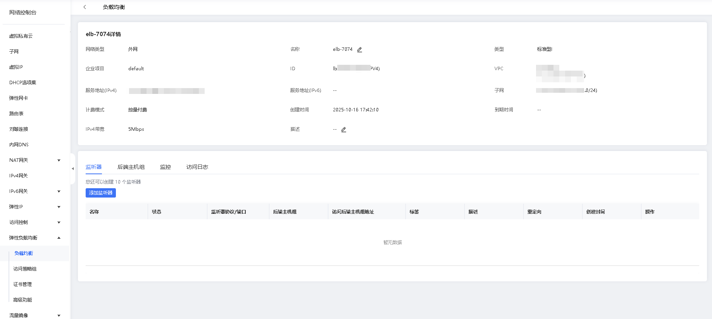Click the default enterprise project value
Viewport: 712px width, 319px height.
coord(136,69)
